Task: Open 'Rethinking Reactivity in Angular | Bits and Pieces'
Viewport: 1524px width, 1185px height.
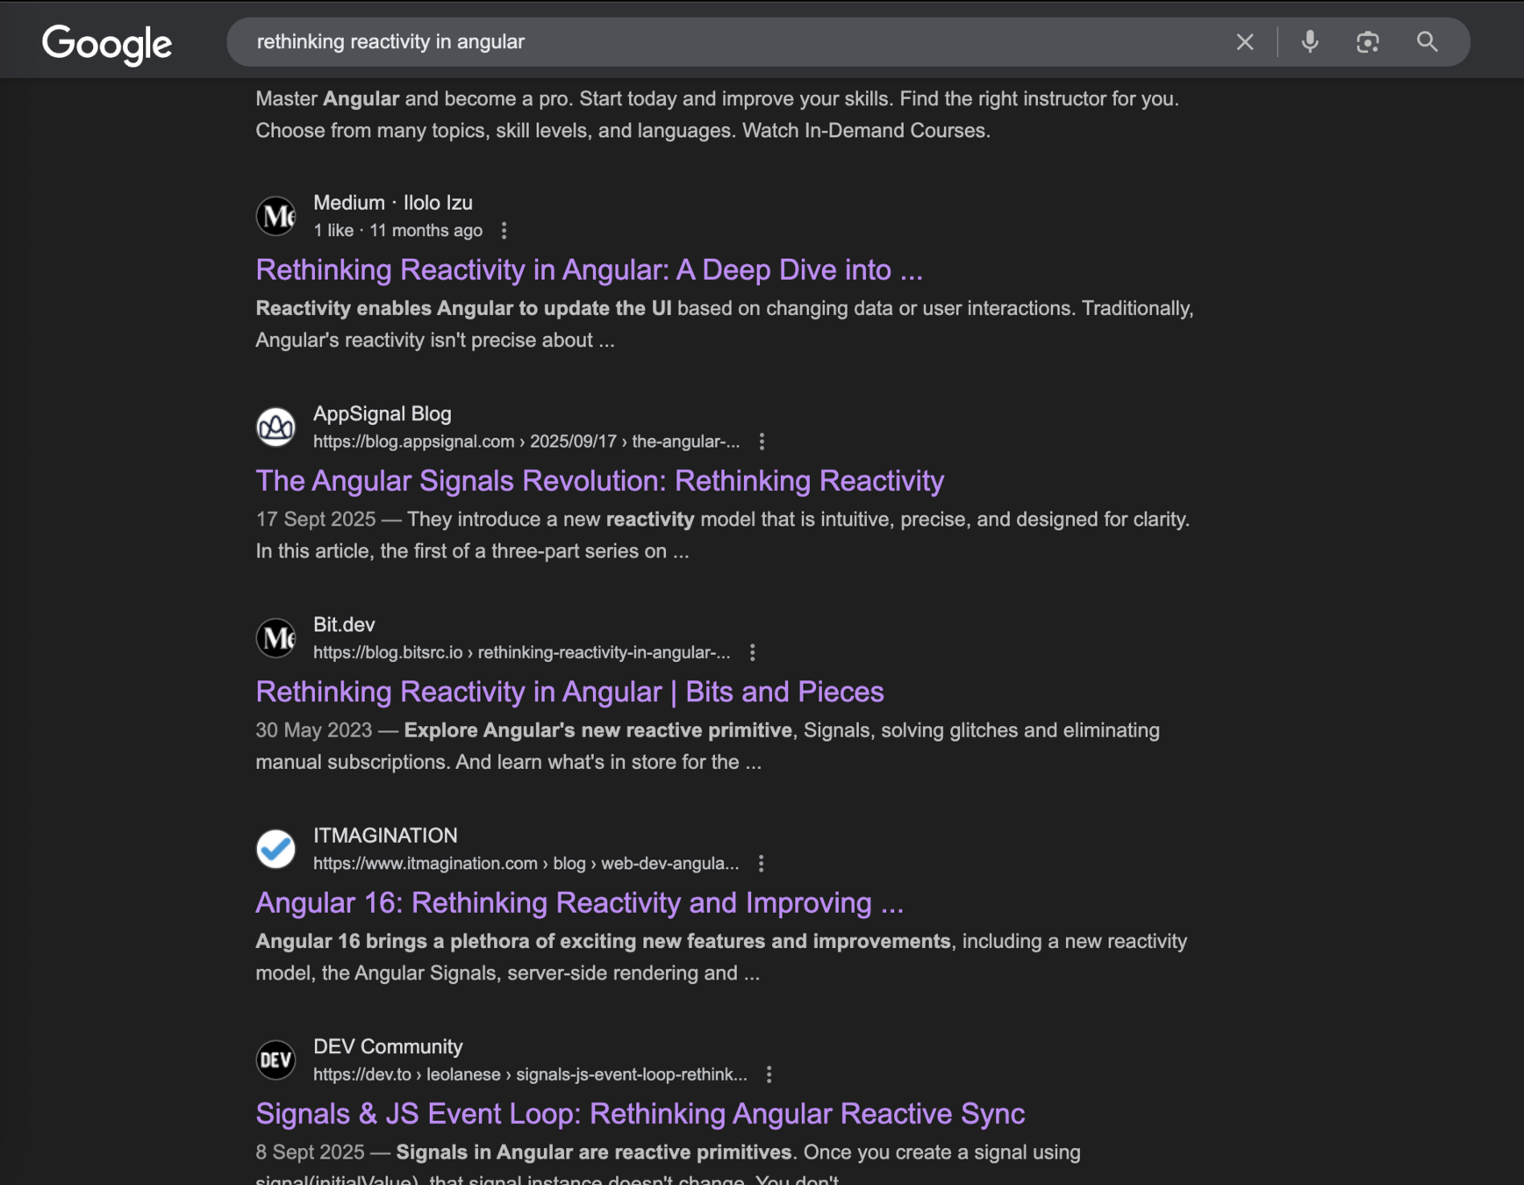Action: (x=569, y=692)
